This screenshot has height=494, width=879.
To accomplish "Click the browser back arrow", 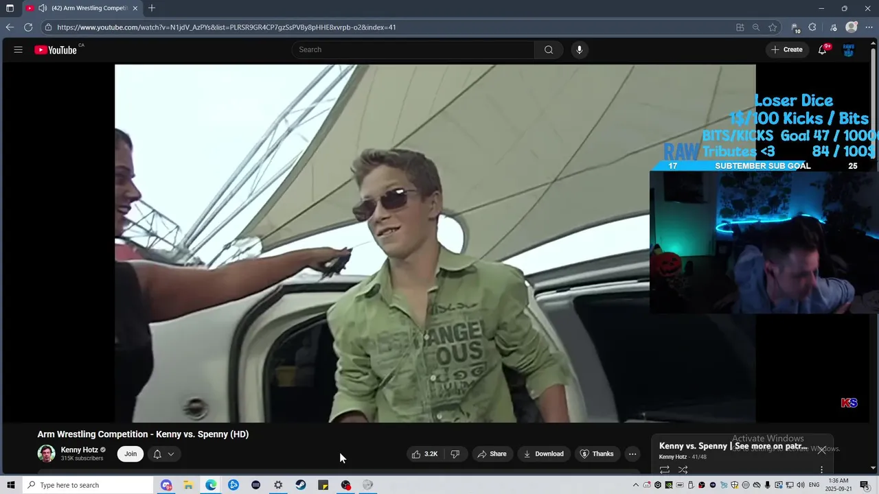I will [10, 27].
